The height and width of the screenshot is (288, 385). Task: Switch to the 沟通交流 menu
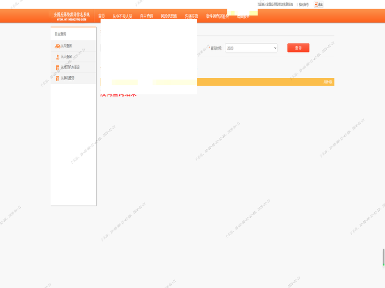tap(192, 16)
